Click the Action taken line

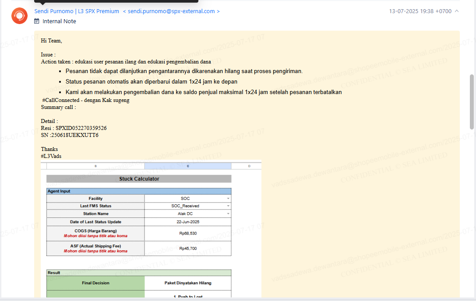(126, 62)
